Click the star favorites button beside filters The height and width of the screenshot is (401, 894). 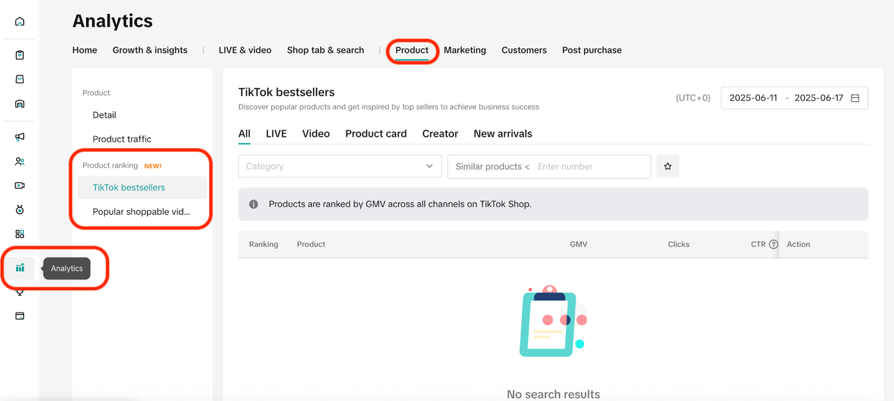pos(668,167)
